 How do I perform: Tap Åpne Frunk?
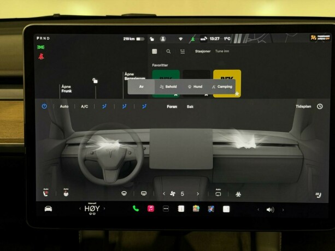pos(67,89)
